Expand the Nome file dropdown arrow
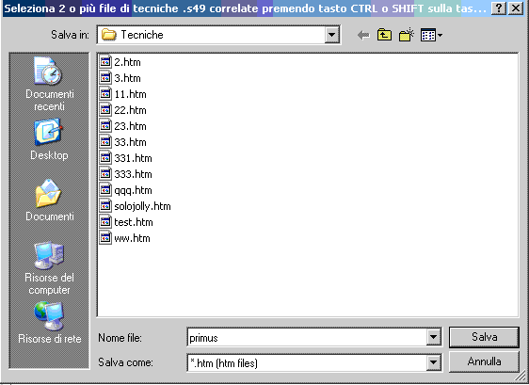Screen dimensions: 529x385 434,337
